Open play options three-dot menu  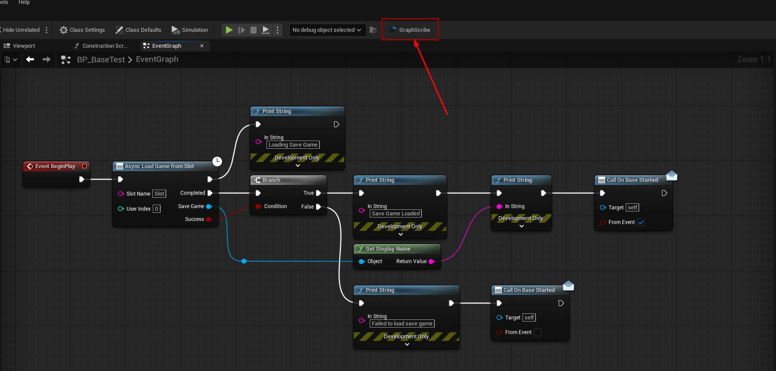278,30
